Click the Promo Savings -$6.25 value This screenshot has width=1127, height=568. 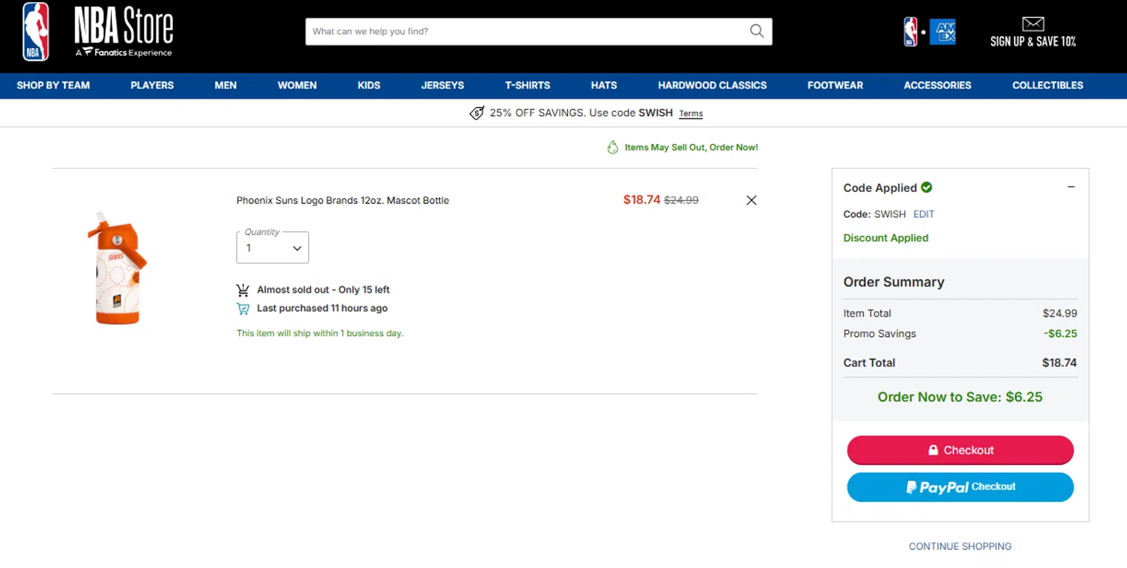[1060, 334]
